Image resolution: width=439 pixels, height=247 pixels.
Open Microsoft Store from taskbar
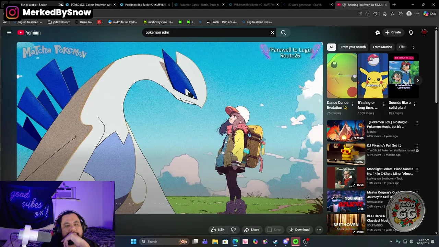point(225,242)
